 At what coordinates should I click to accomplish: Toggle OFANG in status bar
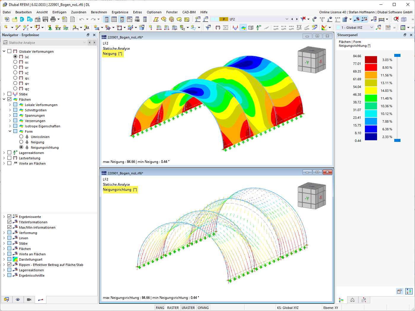[x=203, y=308]
